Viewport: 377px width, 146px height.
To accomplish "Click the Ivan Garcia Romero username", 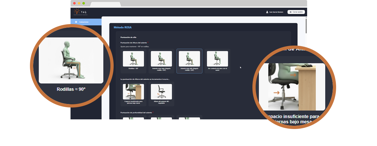I will coord(276,12).
